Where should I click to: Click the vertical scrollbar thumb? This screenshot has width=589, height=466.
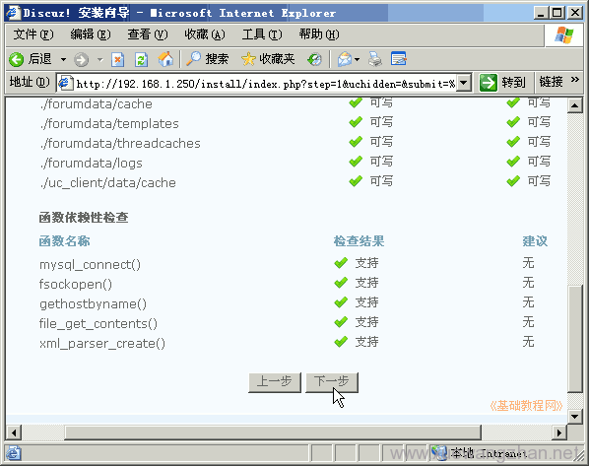(575, 339)
